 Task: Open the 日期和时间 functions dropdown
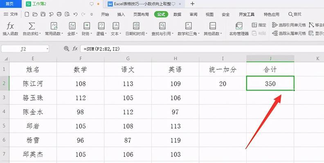[x=136, y=29]
